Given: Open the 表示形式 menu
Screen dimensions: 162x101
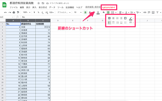Looking at the screenshot, I should 43,7.
